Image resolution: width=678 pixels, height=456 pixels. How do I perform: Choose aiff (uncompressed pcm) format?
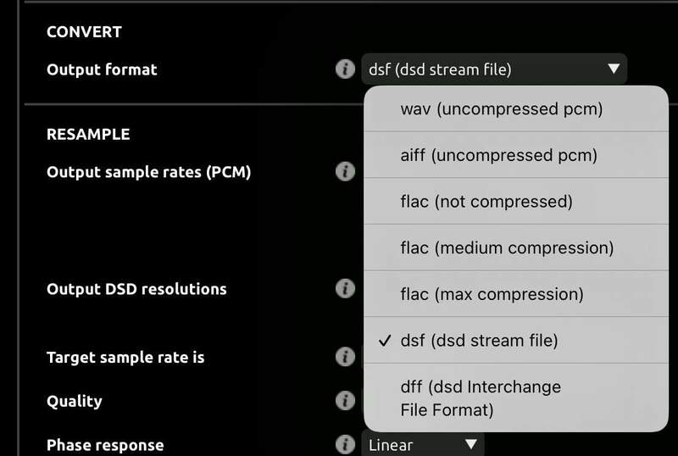(x=498, y=156)
